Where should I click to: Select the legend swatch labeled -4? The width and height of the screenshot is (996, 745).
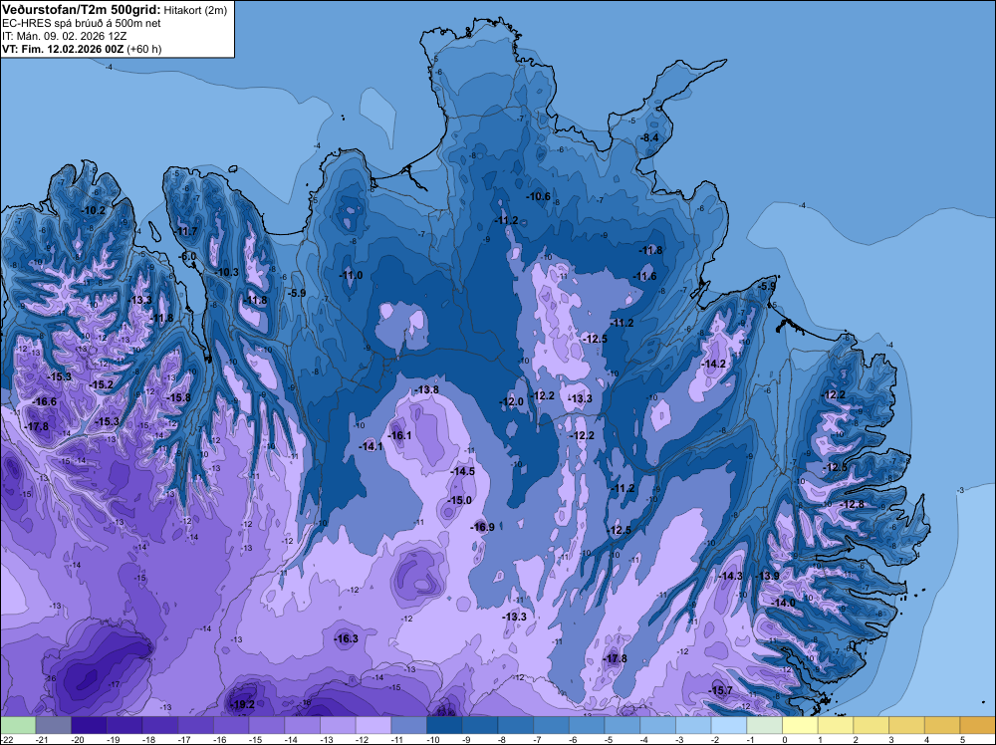[x=658, y=725]
